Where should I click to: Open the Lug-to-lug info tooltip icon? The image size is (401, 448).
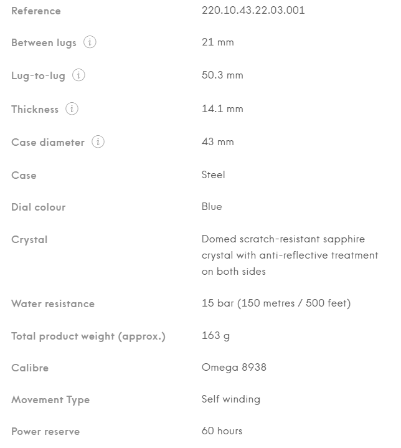[78, 75]
